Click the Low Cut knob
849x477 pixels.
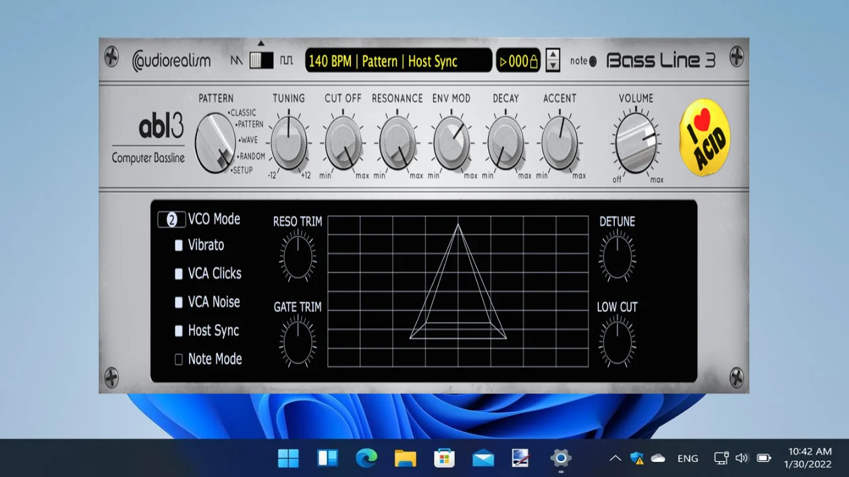point(617,341)
